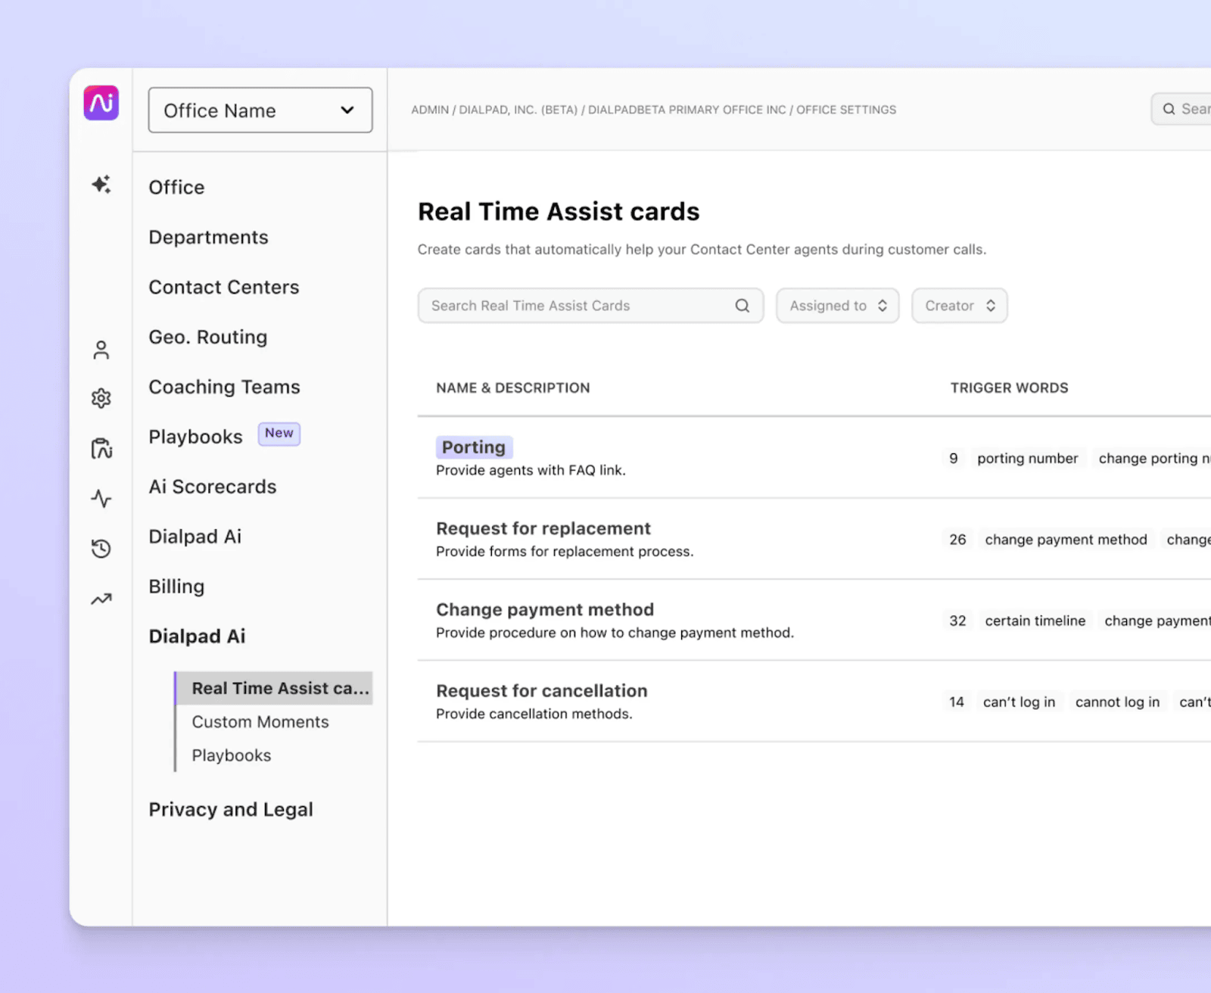1211x993 pixels.
Task: Select the Ai clipboard notes icon in sidebar
Action: [x=101, y=447]
